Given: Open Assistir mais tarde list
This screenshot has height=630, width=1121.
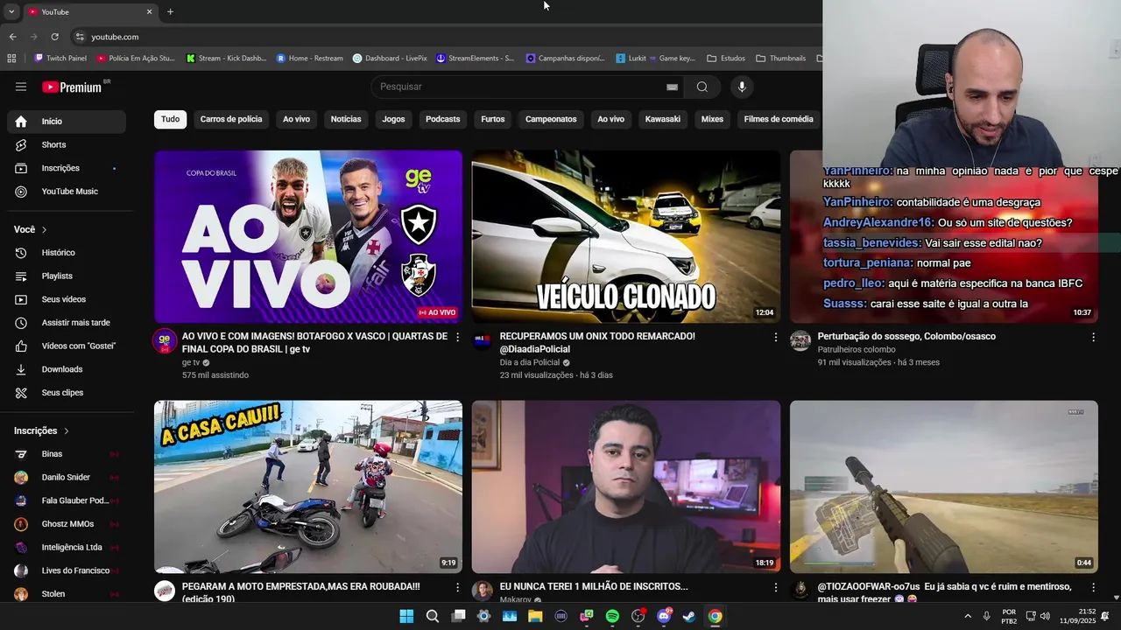Looking at the screenshot, I should [x=67, y=323].
